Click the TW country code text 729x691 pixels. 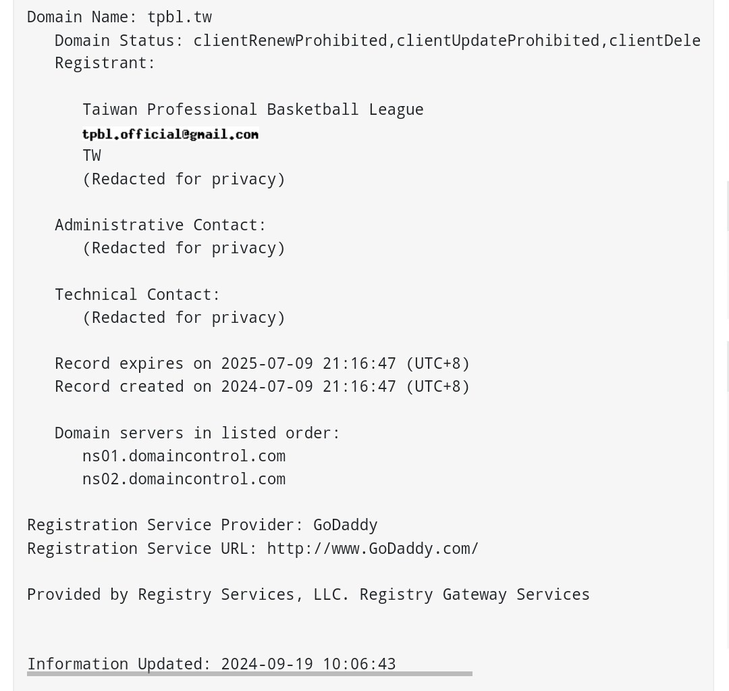pos(92,155)
